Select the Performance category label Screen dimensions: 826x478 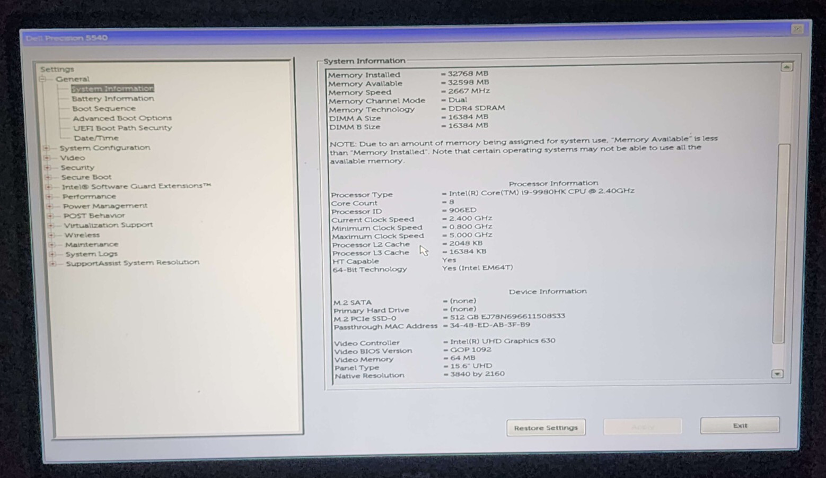(89, 196)
